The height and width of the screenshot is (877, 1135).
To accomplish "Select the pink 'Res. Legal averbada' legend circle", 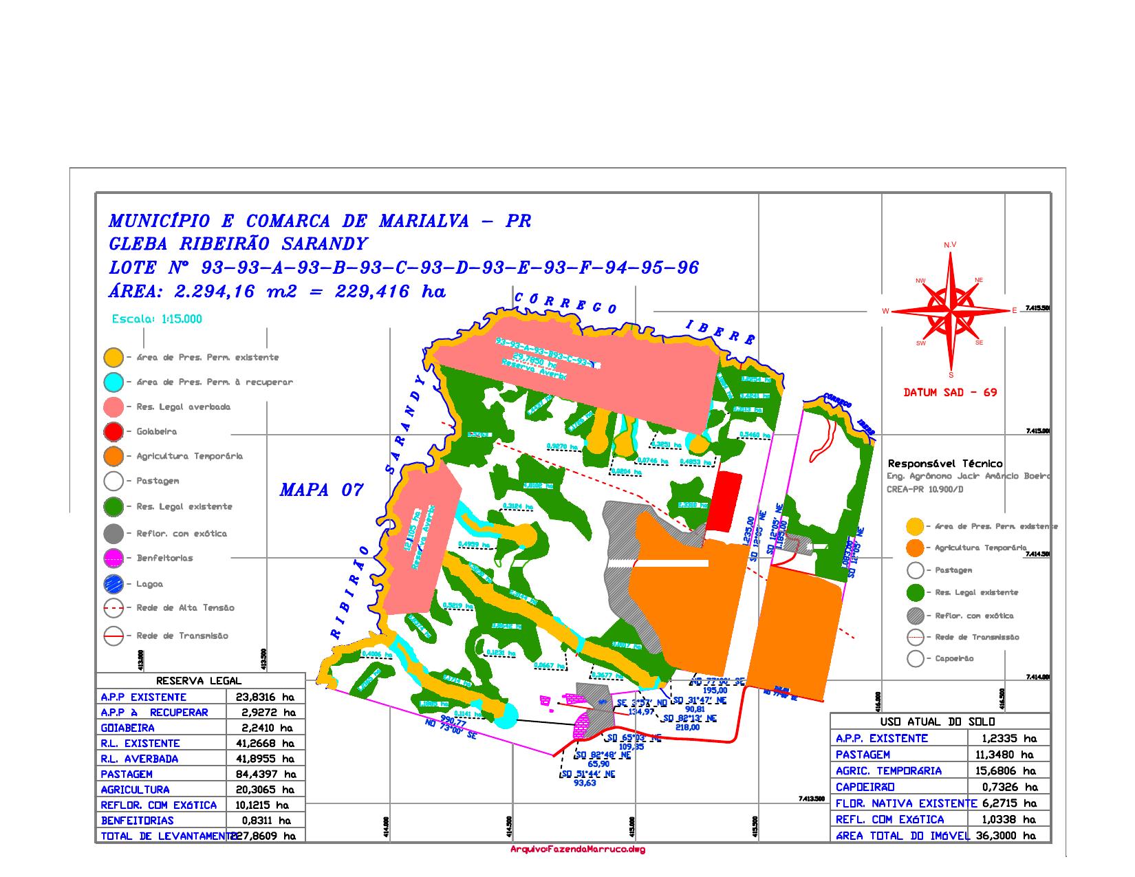I will tap(113, 407).
